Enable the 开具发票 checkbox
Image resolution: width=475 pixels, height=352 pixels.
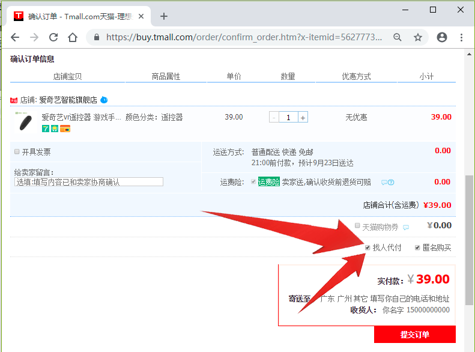tap(17, 151)
